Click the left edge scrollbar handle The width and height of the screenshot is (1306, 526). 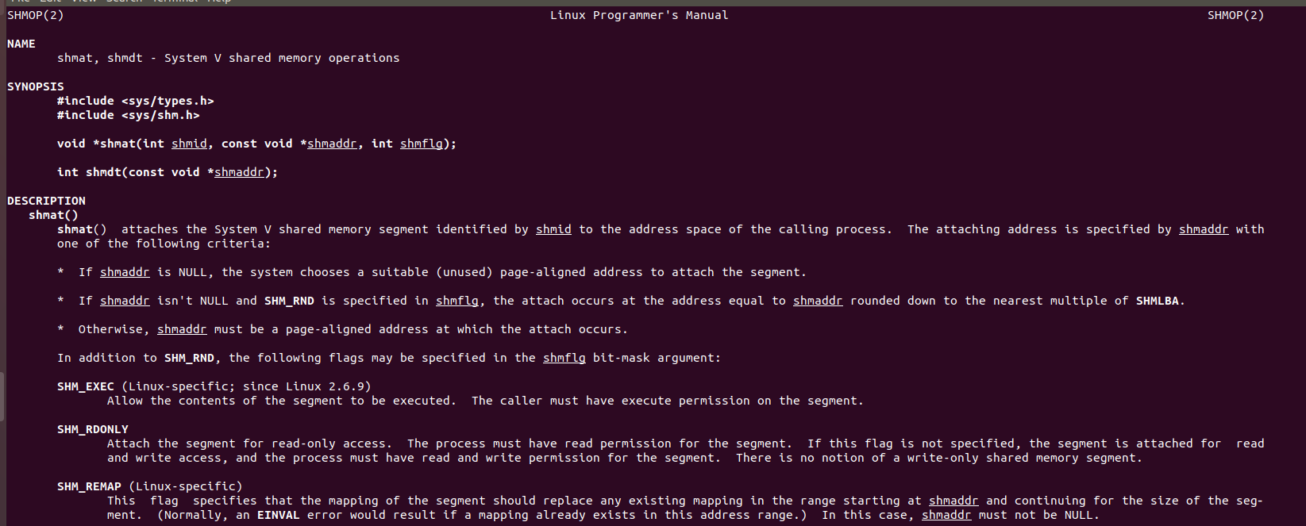(2, 397)
